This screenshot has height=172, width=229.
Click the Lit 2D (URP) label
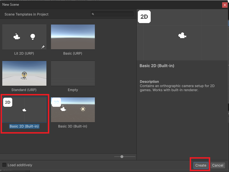(24, 54)
